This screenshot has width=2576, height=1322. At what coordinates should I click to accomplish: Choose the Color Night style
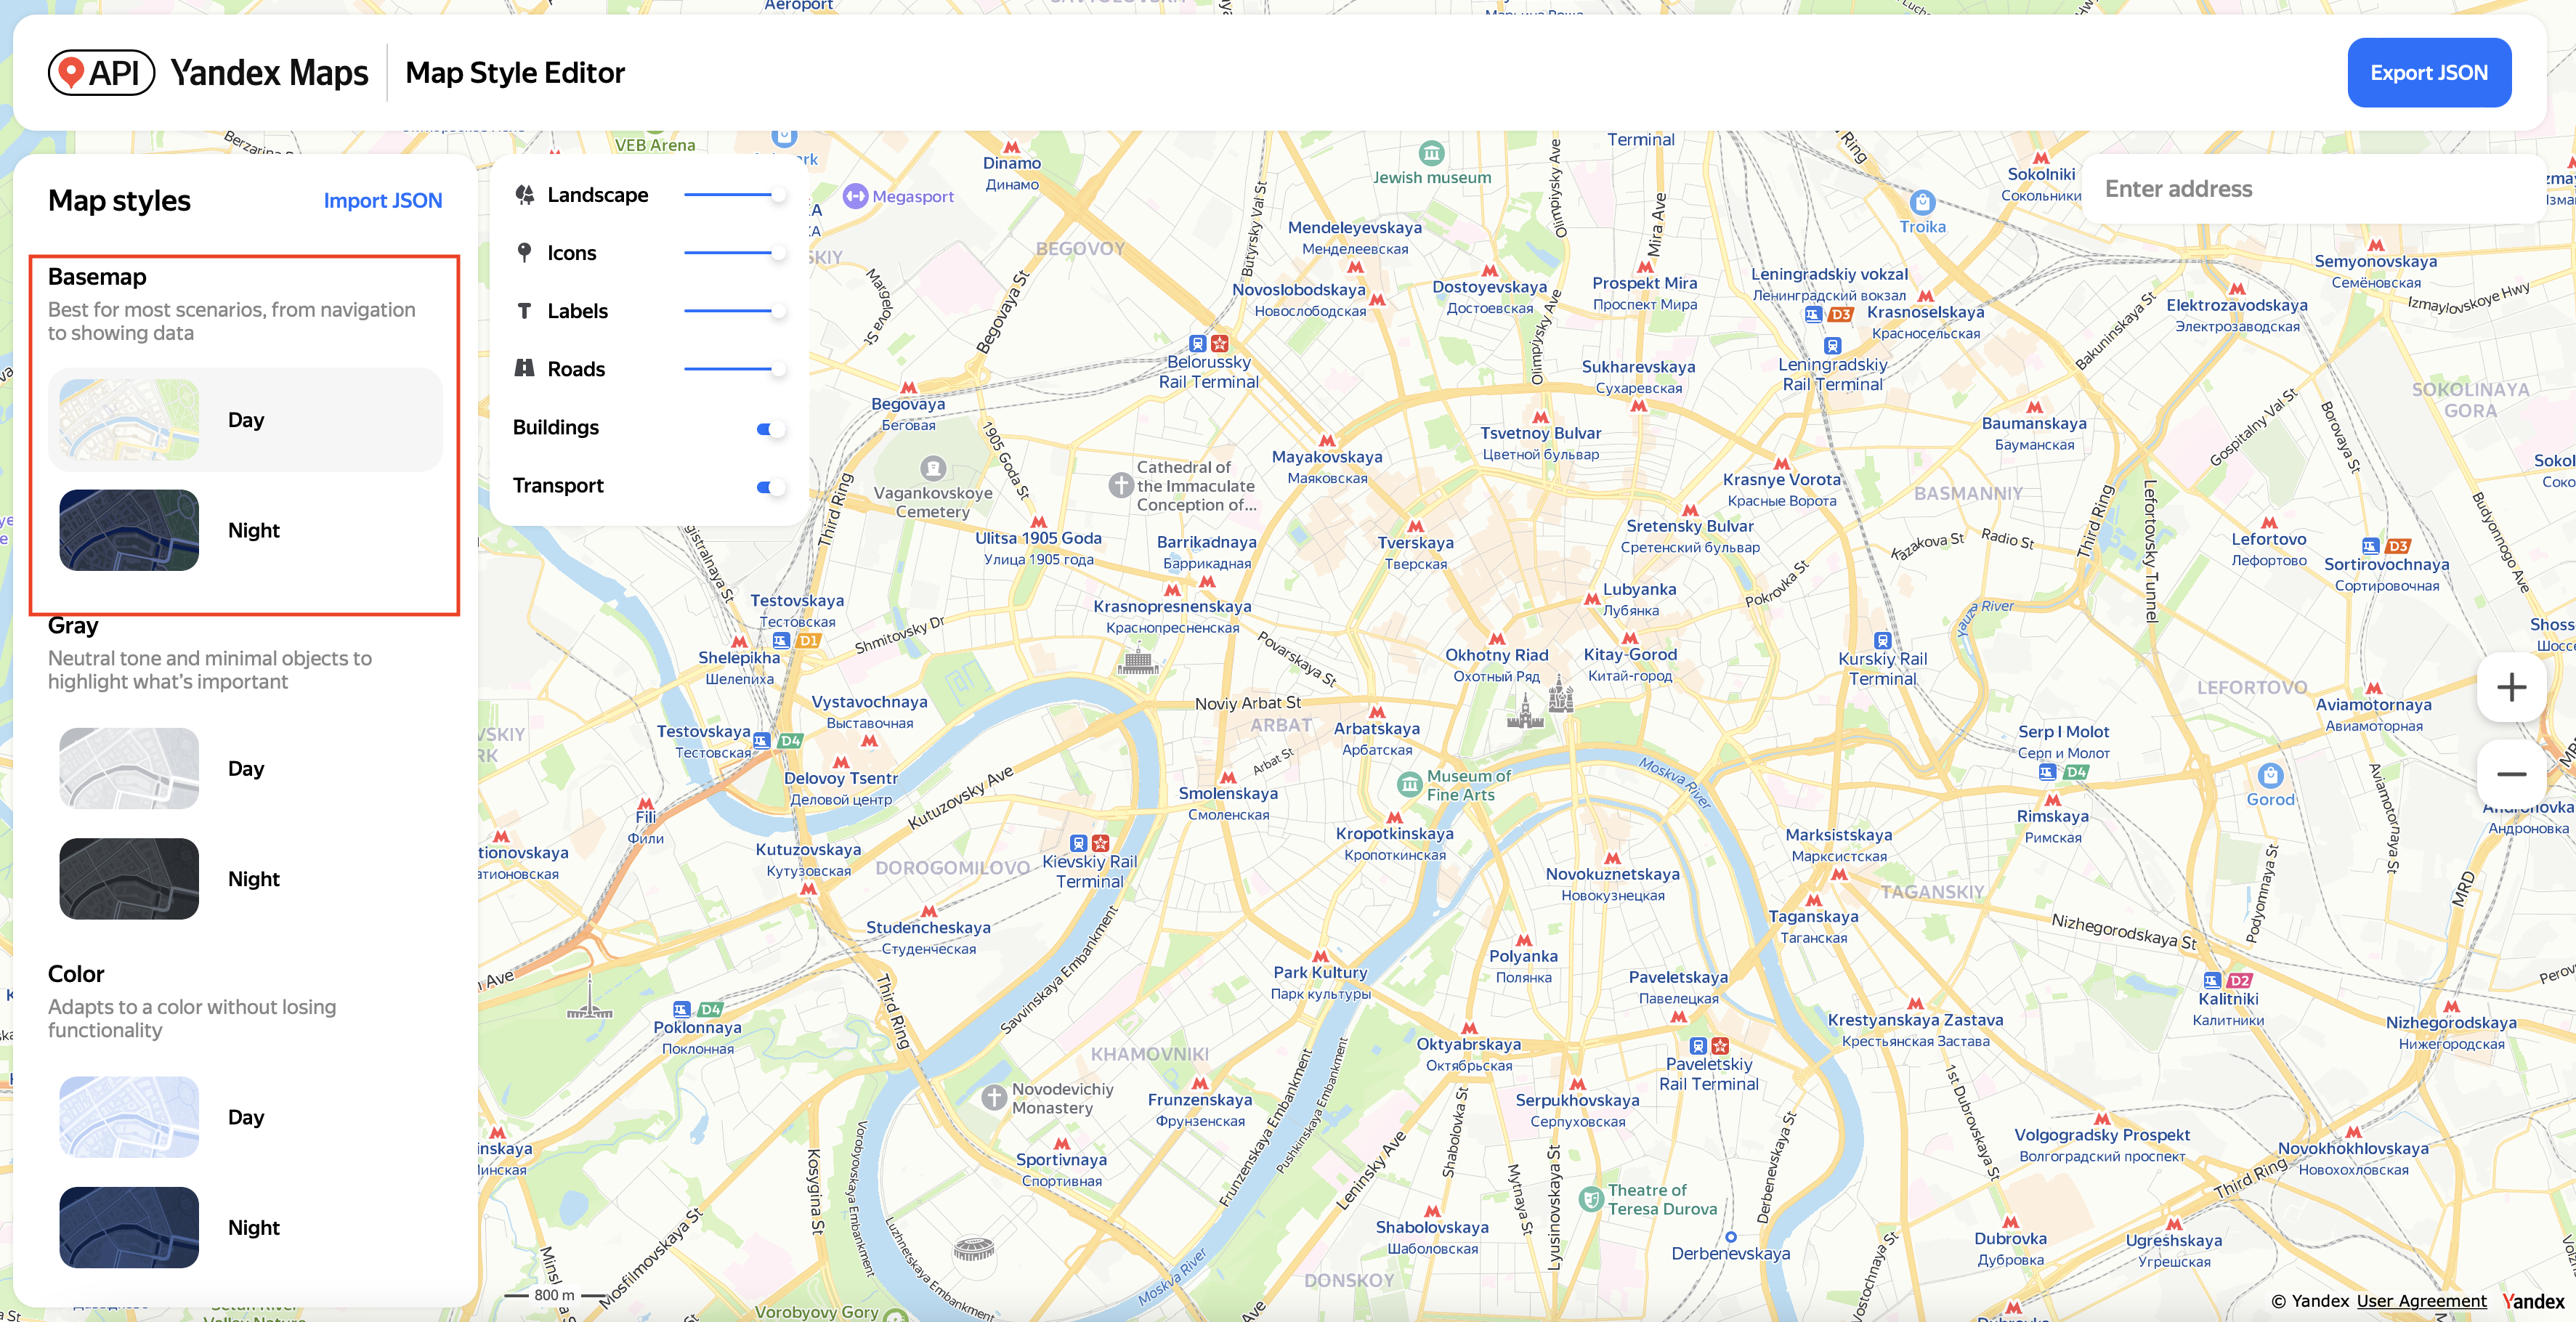(245, 1227)
